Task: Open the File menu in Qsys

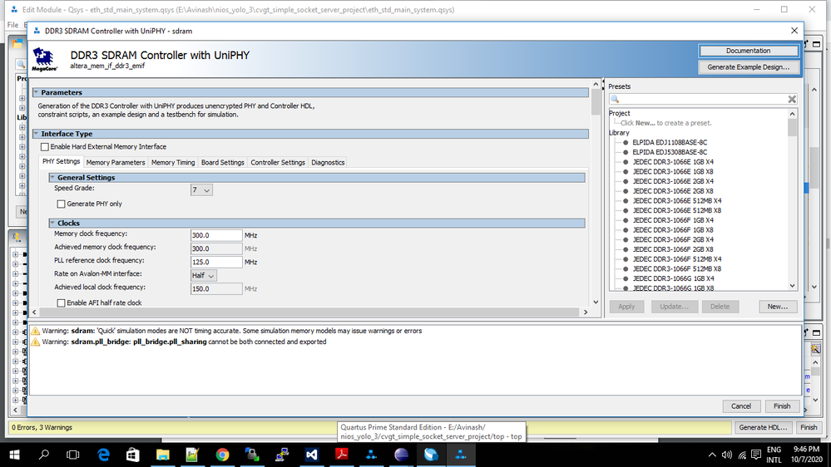Action: [12, 25]
